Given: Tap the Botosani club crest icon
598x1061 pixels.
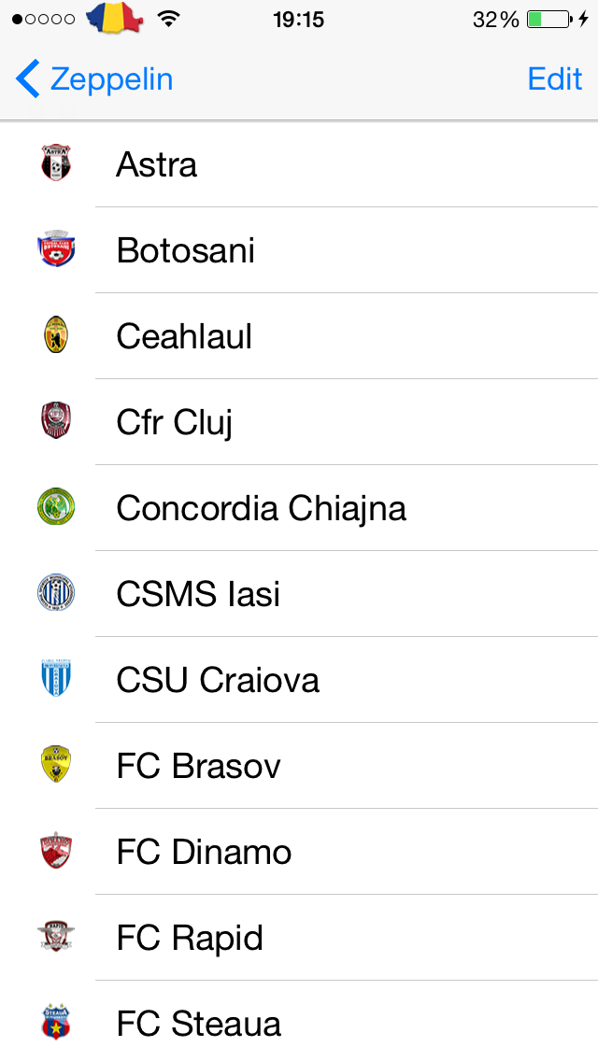Looking at the screenshot, I should 55,249.
